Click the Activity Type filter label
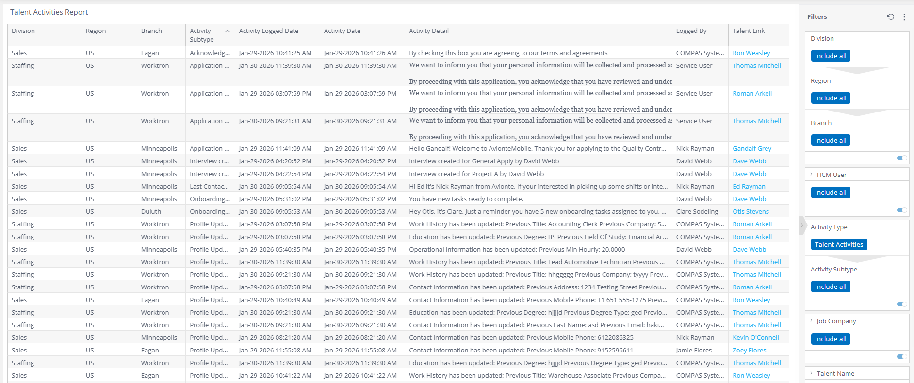Viewport: 914px width, 383px height. click(829, 227)
